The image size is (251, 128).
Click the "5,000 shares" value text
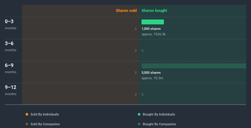pos(151,73)
